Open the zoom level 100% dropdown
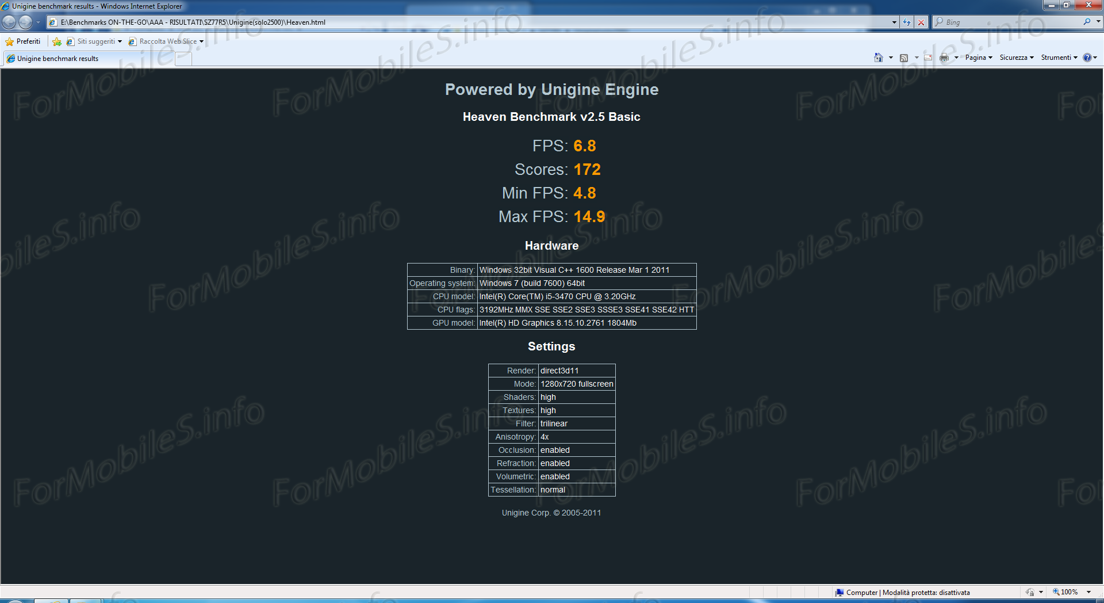This screenshot has width=1104, height=603. click(x=1088, y=592)
